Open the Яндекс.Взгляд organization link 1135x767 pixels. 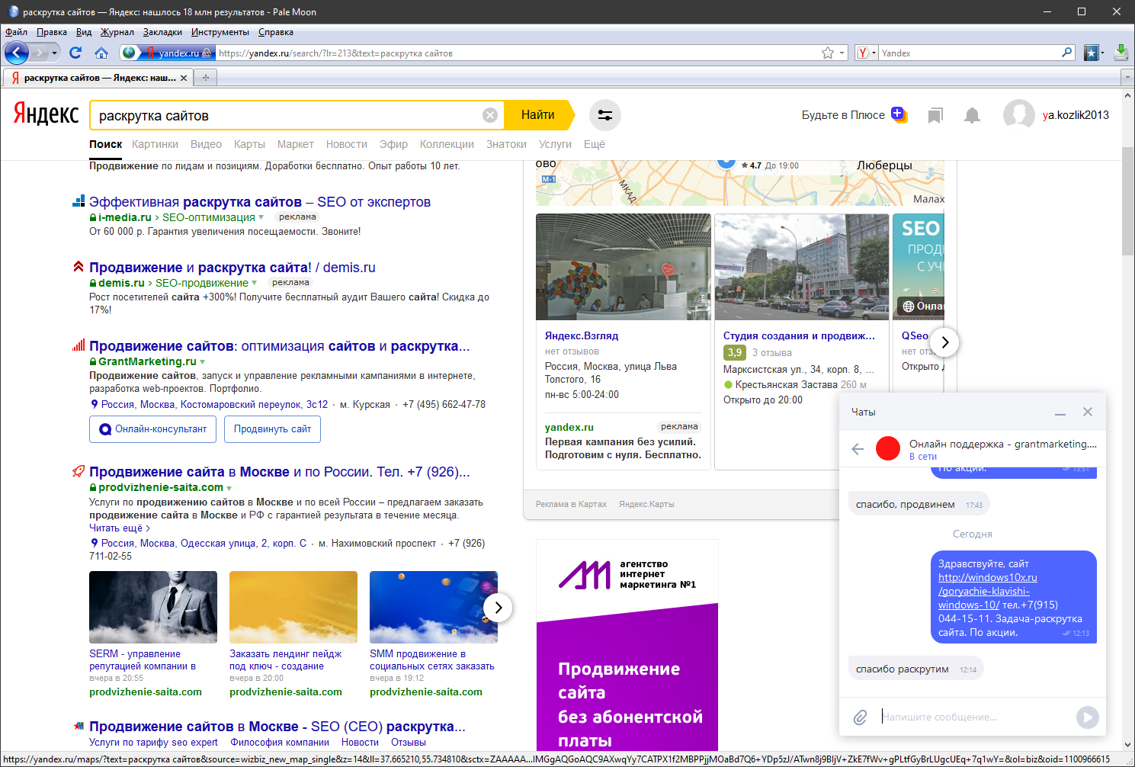tap(582, 335)
